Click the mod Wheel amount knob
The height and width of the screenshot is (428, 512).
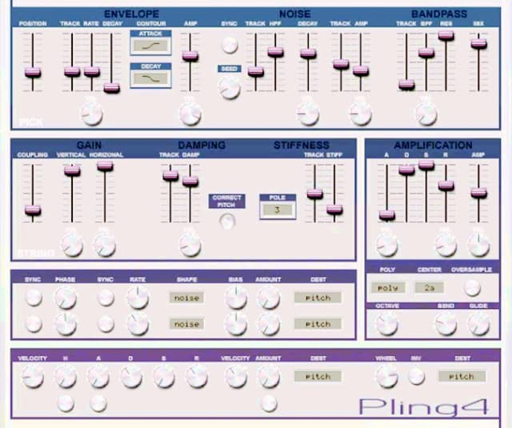[386, 376]
